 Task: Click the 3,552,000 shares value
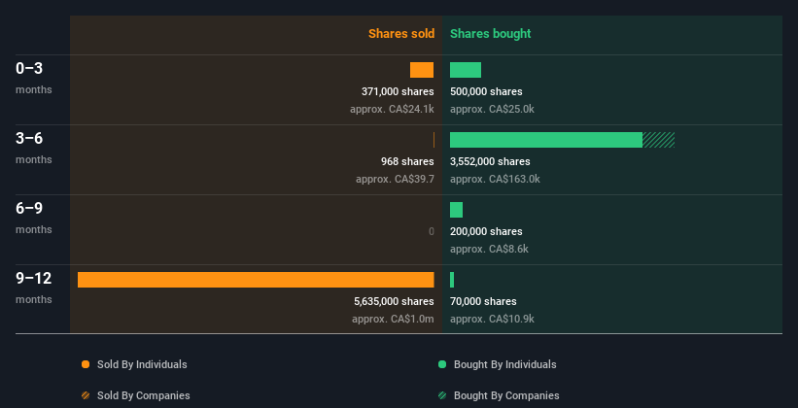pos(490,161)
